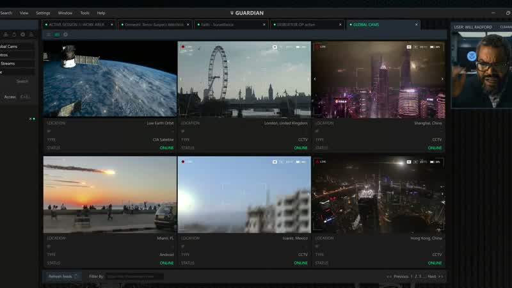This screenshot has height=288, width=512.
Task: Open the Search menu
Action: (6, 13)
